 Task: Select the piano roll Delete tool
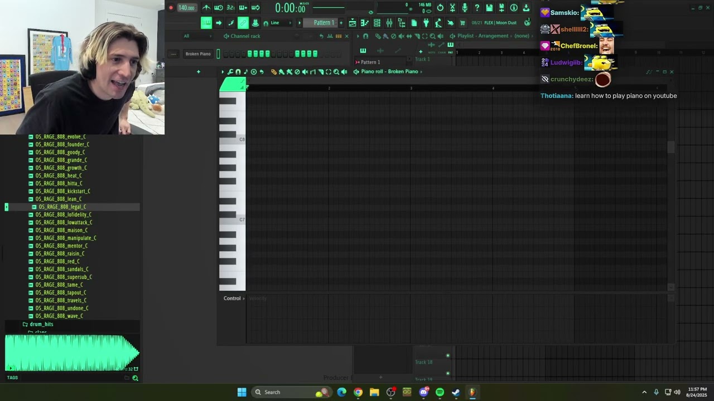click(297, 72)
